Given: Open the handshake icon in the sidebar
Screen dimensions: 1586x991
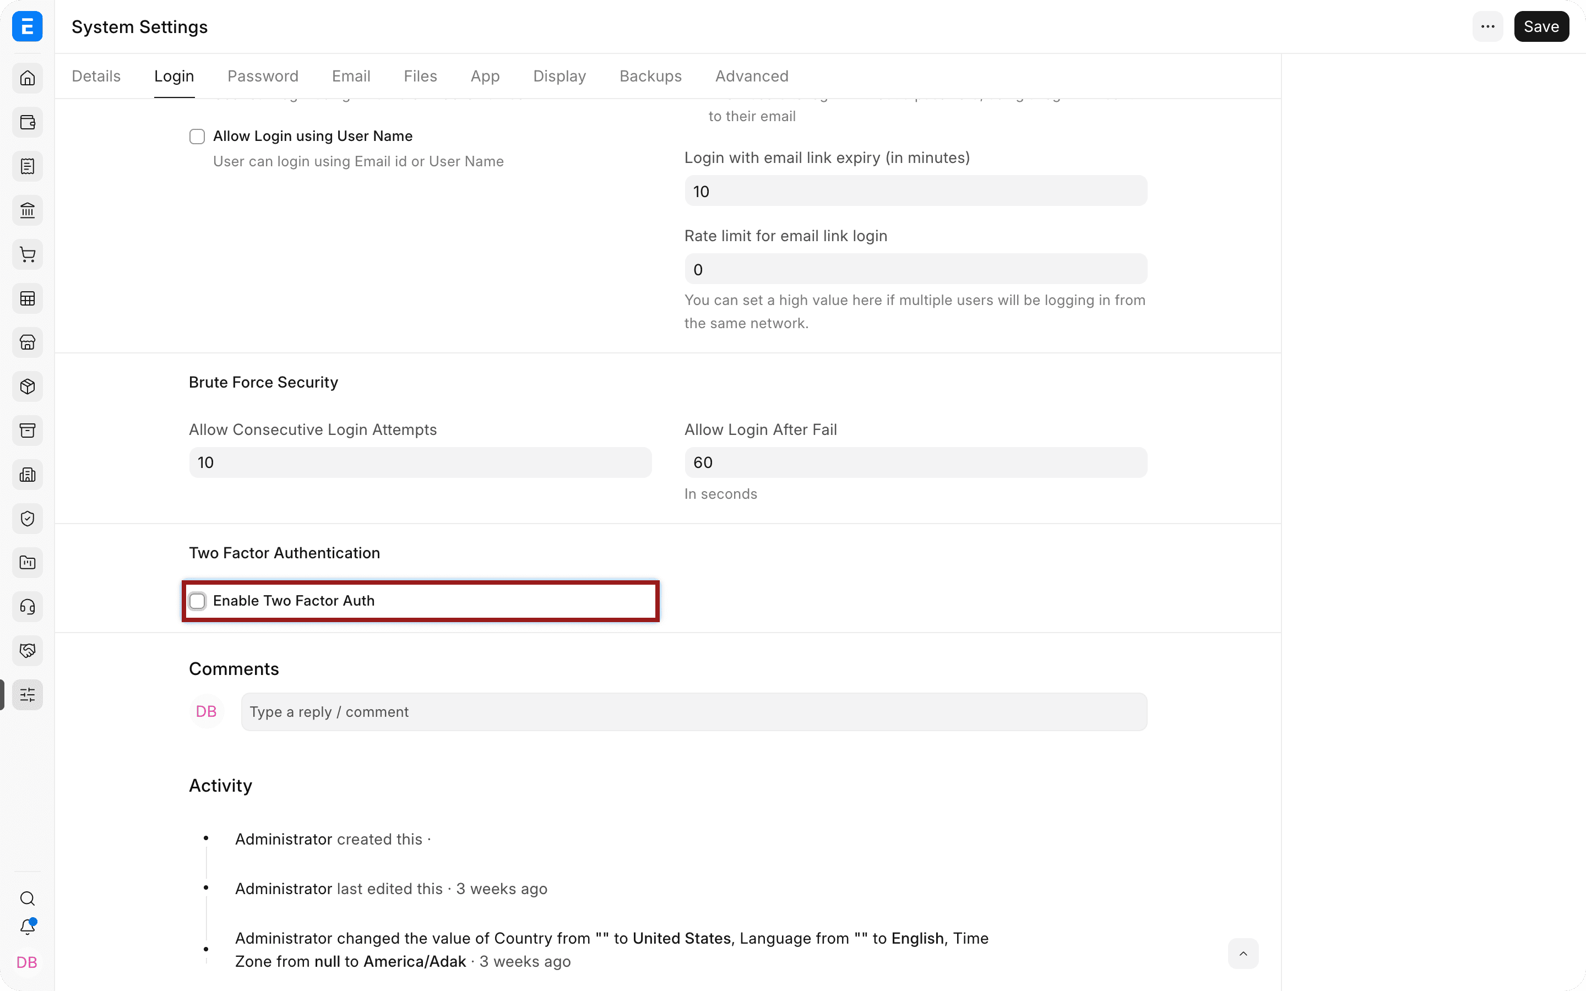Looking at the screenshot, I should (x=27, y=651).
